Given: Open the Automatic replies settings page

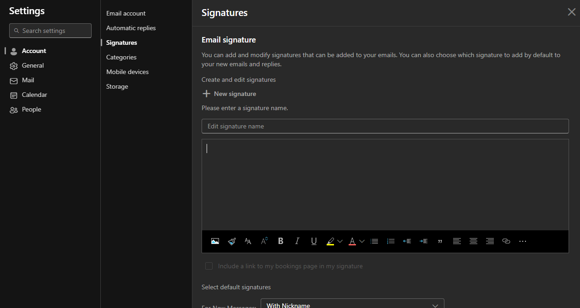Looking at the screenshot, I should point(131,28).
